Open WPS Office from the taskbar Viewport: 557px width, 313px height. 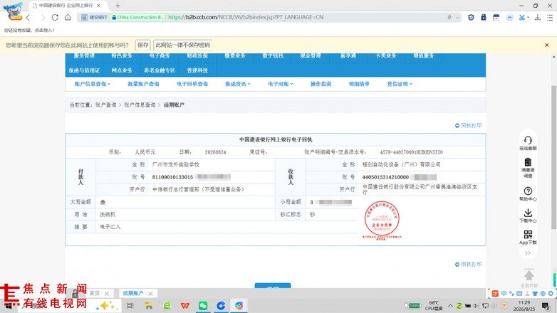184,306
